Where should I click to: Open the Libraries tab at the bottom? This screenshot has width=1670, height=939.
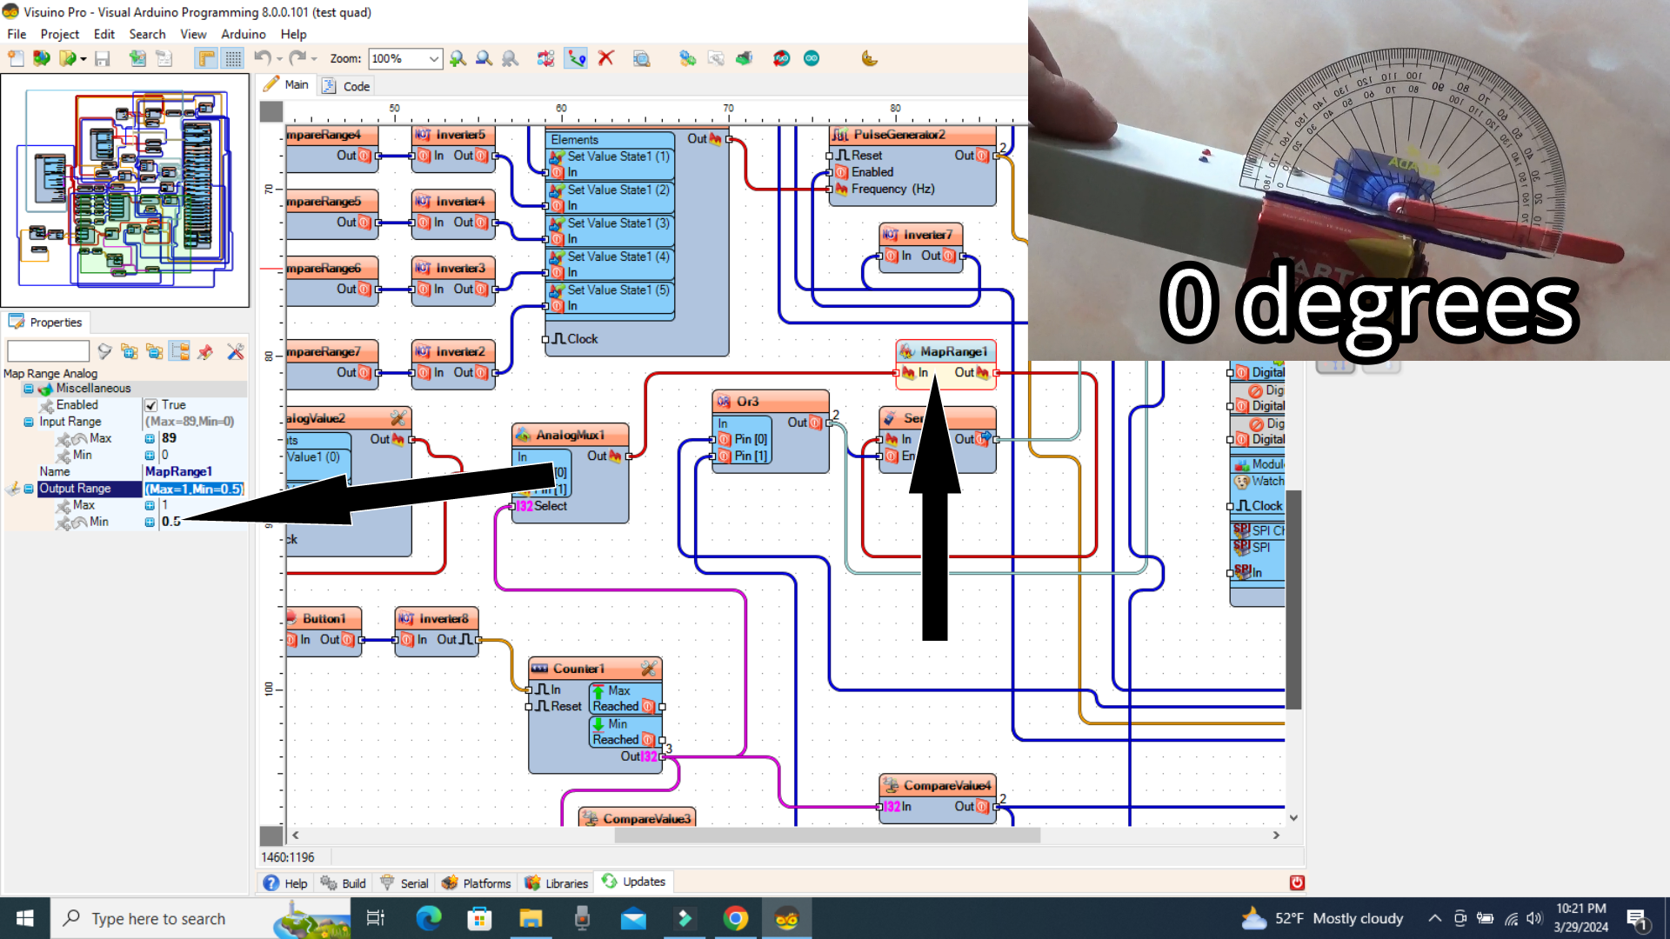(557, 883)
